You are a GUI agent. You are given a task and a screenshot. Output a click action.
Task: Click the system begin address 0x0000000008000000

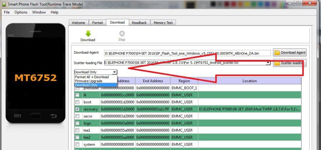point(117,144)
